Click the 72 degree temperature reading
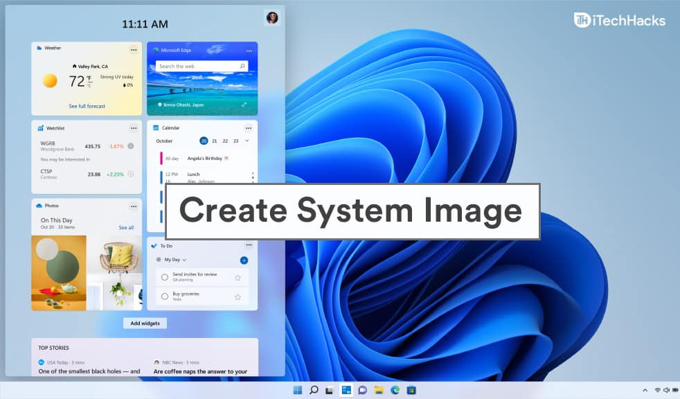The height and width of the screenshot is (399, 680). [77, 81]
